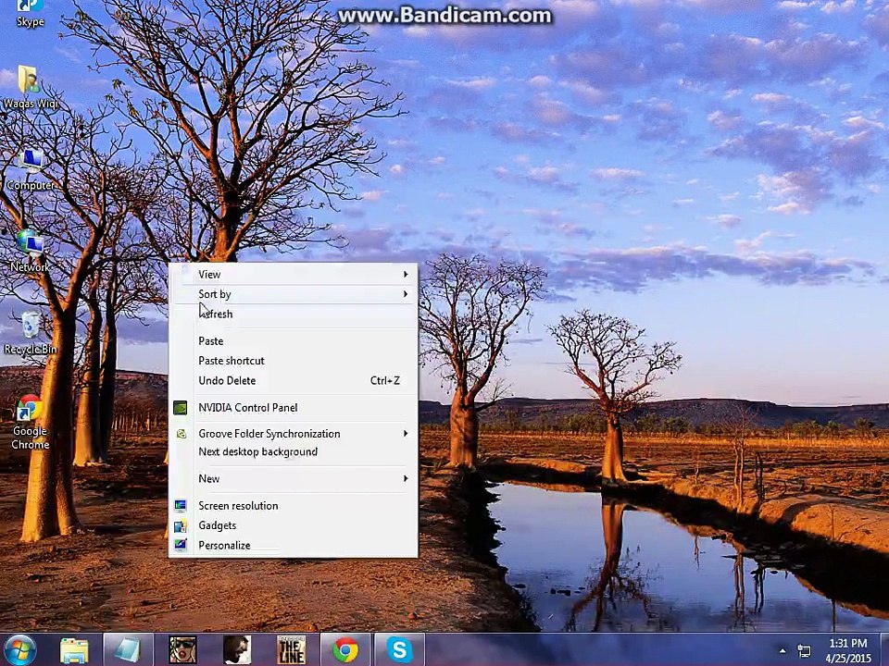Image resolution: width=889 pixels, height=666 pixels.
Task: Click the Screen resolution monitor icon
Action: [x=181, y=506]
